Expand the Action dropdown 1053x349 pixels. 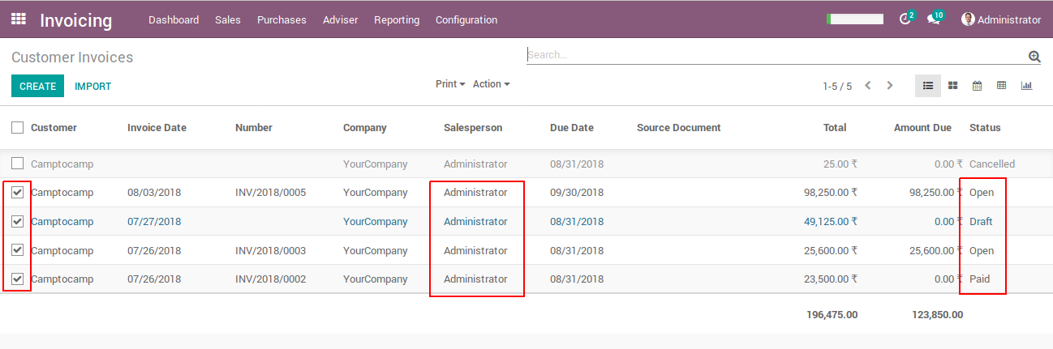coord(491,84)
